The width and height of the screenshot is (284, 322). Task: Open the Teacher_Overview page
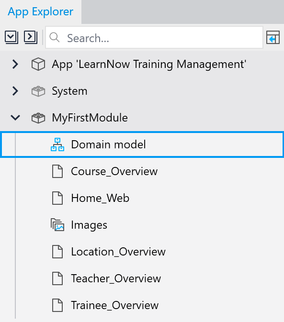coord(116,278)
